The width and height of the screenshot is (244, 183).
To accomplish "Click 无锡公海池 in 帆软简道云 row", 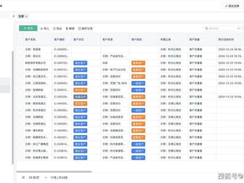I will tap(170, 103).
